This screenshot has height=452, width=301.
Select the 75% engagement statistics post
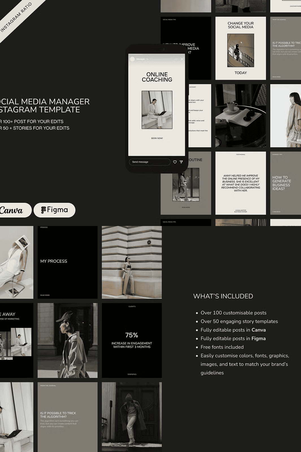tap(132, 340)
